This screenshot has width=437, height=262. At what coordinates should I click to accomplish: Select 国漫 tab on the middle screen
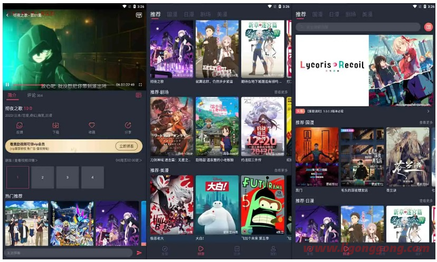(172, 14)
